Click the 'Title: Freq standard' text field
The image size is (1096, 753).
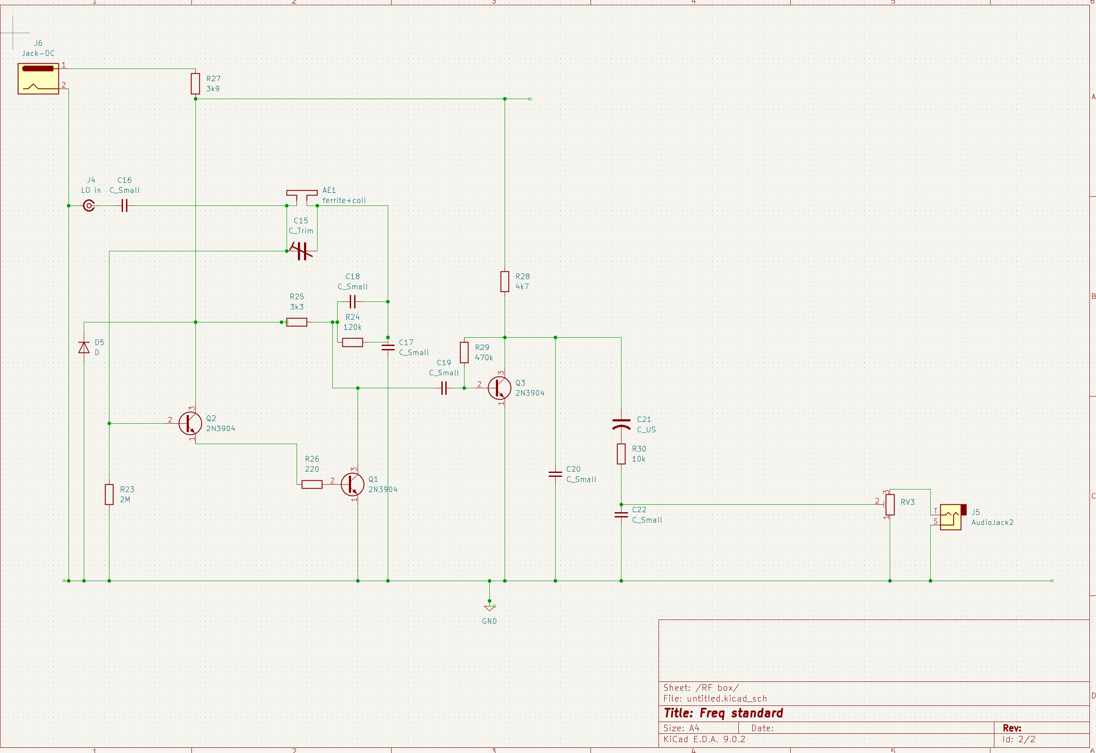723,713
